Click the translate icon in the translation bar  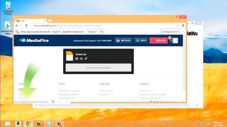[x=17, y=32]
